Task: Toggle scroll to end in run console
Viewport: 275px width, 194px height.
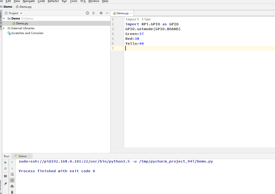Action: pos(12,180)
